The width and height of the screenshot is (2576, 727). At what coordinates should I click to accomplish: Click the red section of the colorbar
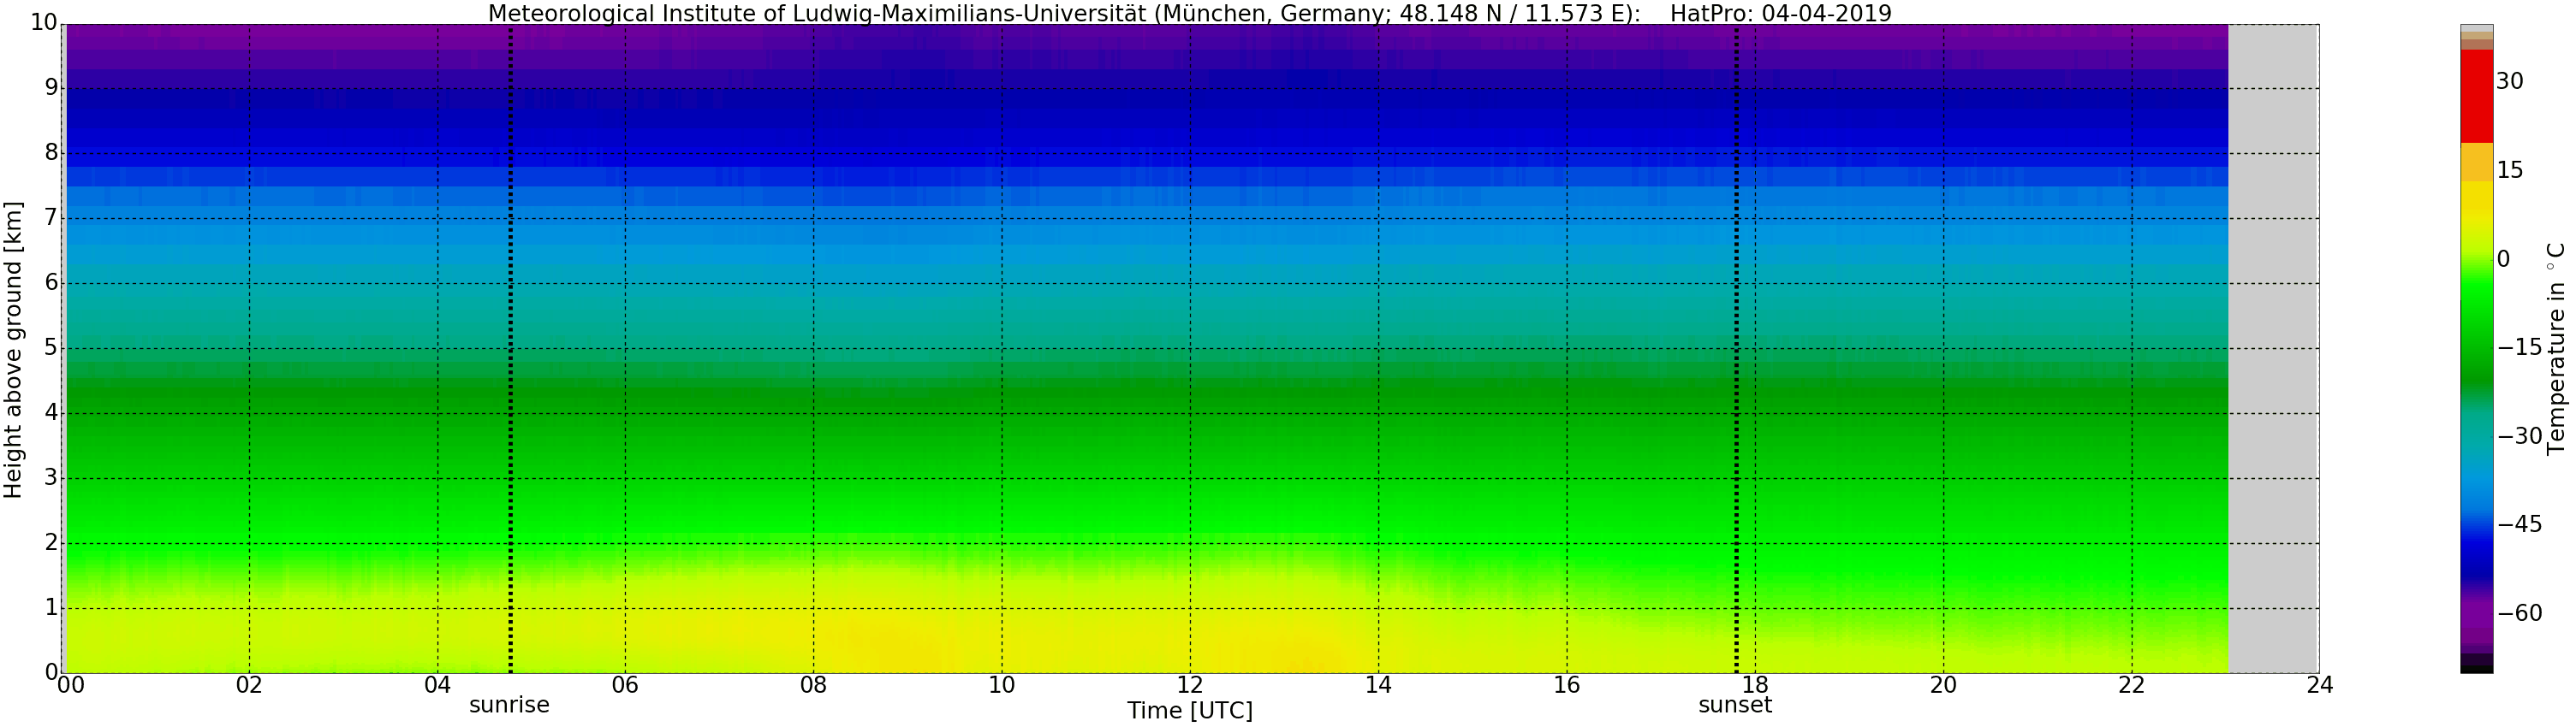2476,96
